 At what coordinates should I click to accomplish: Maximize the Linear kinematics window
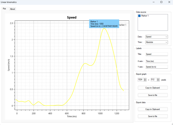tap(161, 2)
